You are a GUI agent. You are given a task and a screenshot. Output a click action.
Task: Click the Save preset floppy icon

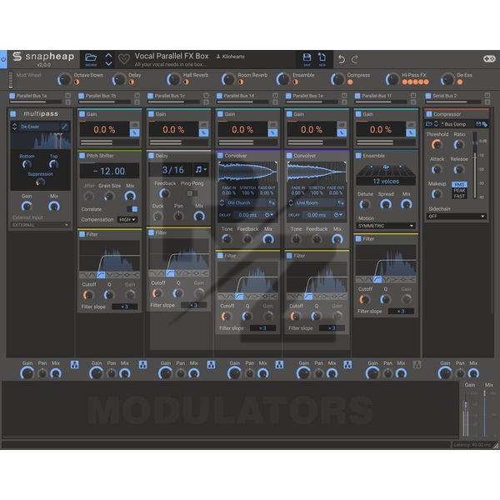tap(307, 57)
